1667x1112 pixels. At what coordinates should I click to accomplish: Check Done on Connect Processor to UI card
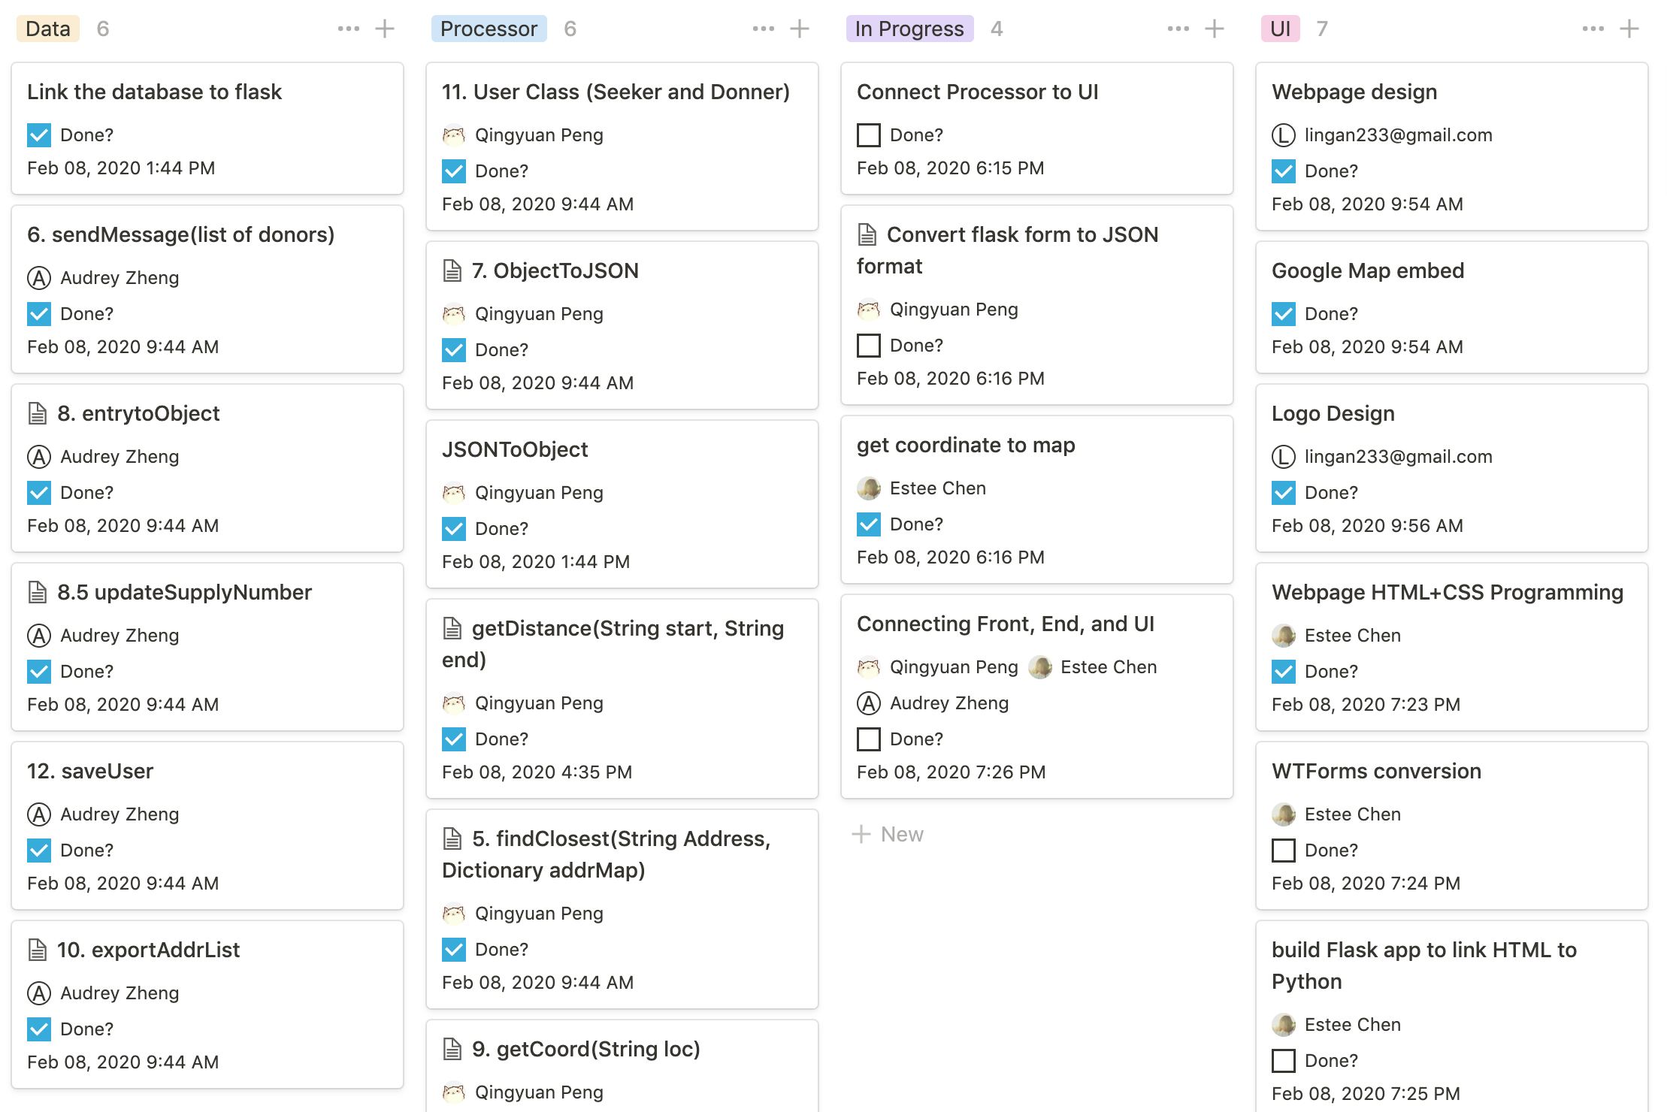tap(869, 135)
